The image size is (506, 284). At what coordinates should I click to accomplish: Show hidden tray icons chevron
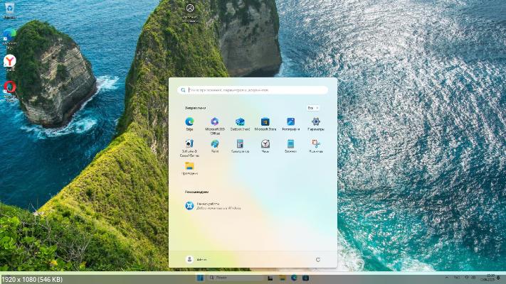(447, 277)
